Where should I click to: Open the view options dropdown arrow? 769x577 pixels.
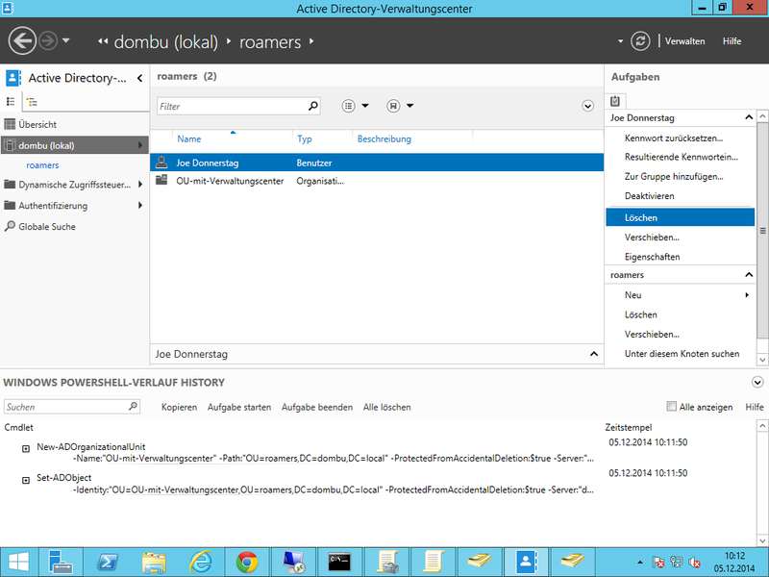pyautogui.click(x=365, y=106)
